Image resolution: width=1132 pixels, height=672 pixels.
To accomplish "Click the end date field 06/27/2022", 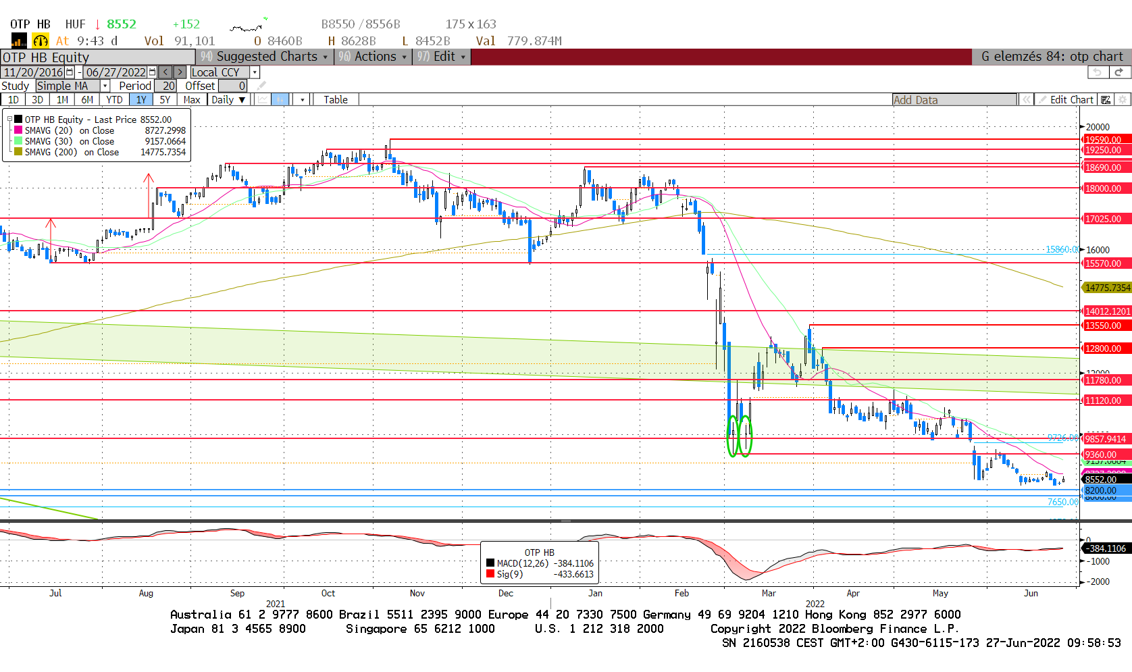I will click(x=115, y=72).
